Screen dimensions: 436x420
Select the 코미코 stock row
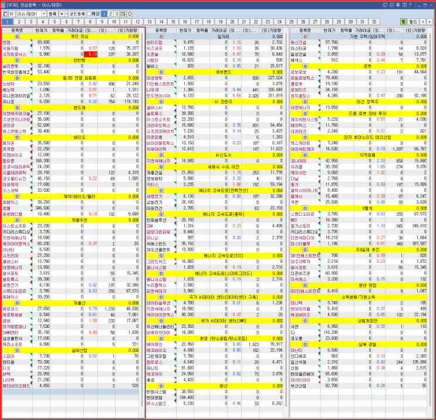(x=70, y=126)
